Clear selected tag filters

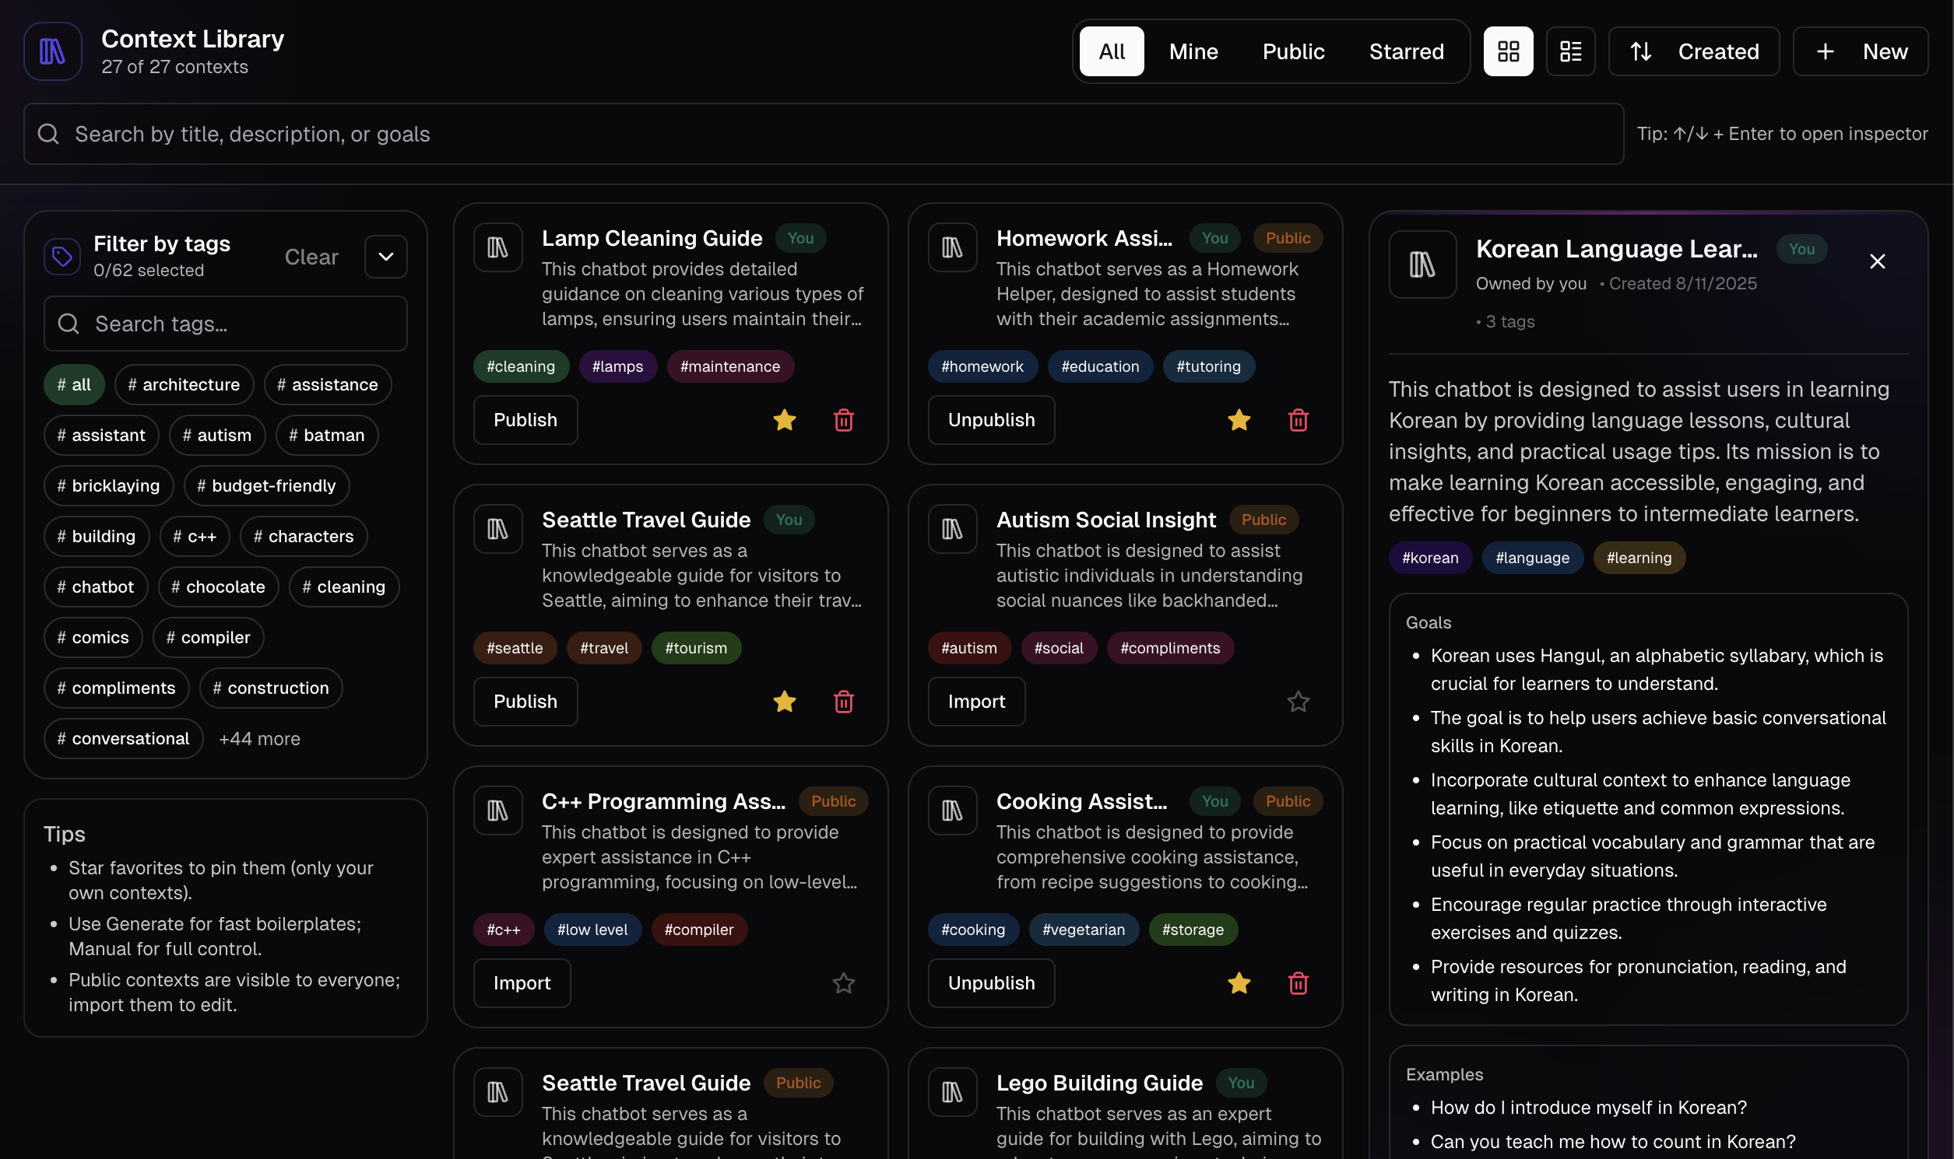pyautogui.click(x=311, y=256)
